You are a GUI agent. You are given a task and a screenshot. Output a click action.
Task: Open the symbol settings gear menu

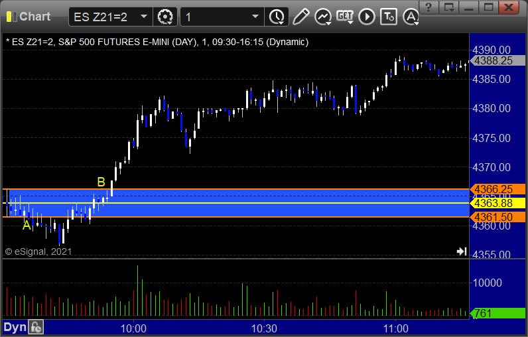coord(165,17)
